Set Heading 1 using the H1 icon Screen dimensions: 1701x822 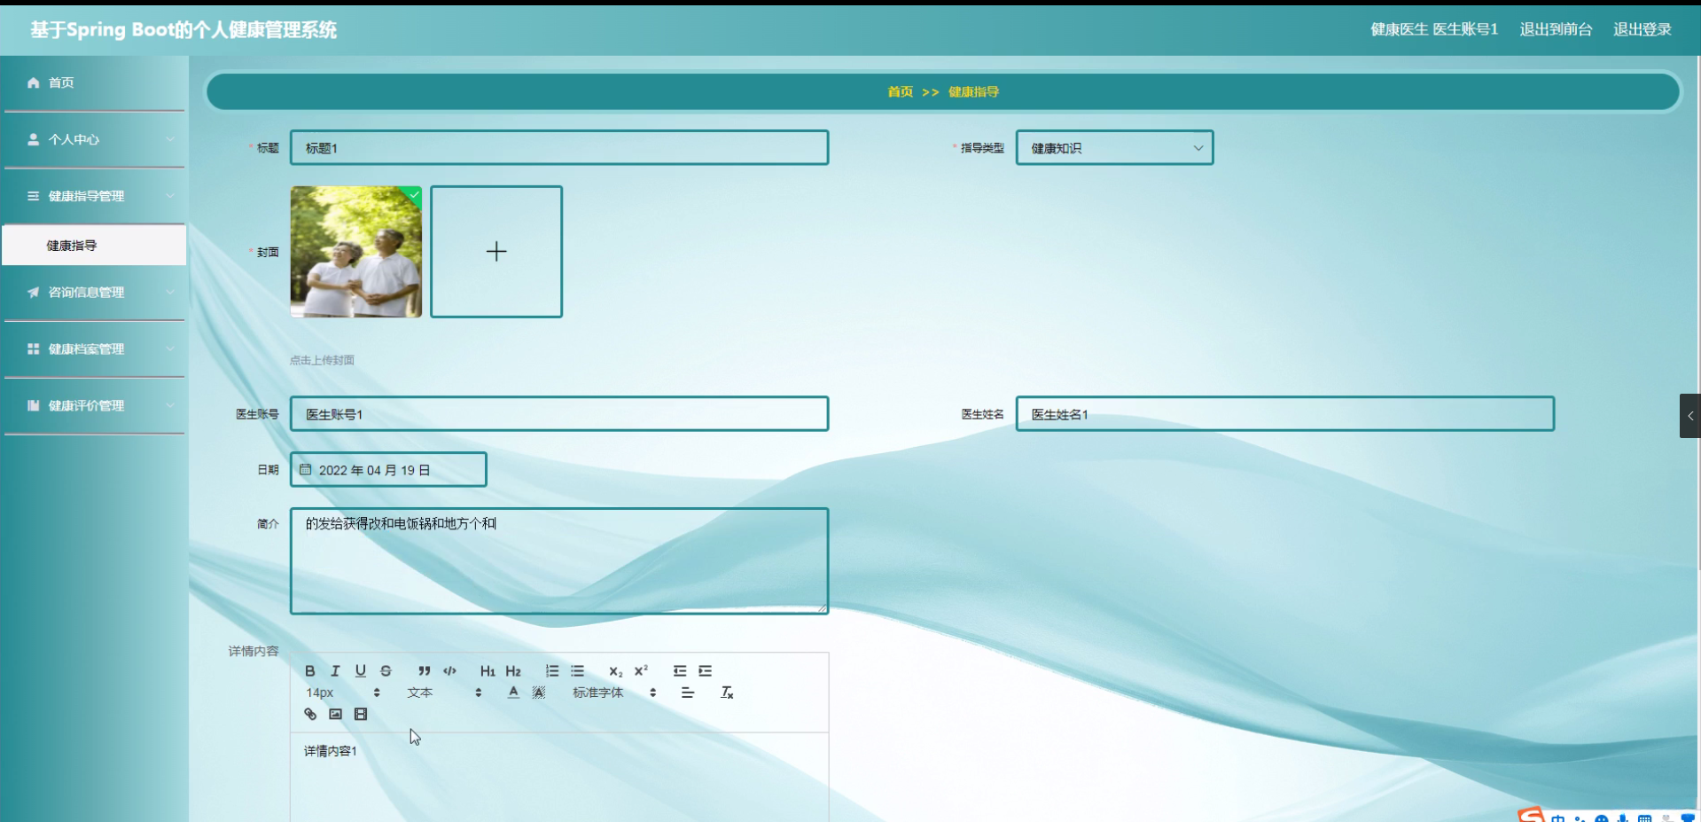(x=488, y=671)
